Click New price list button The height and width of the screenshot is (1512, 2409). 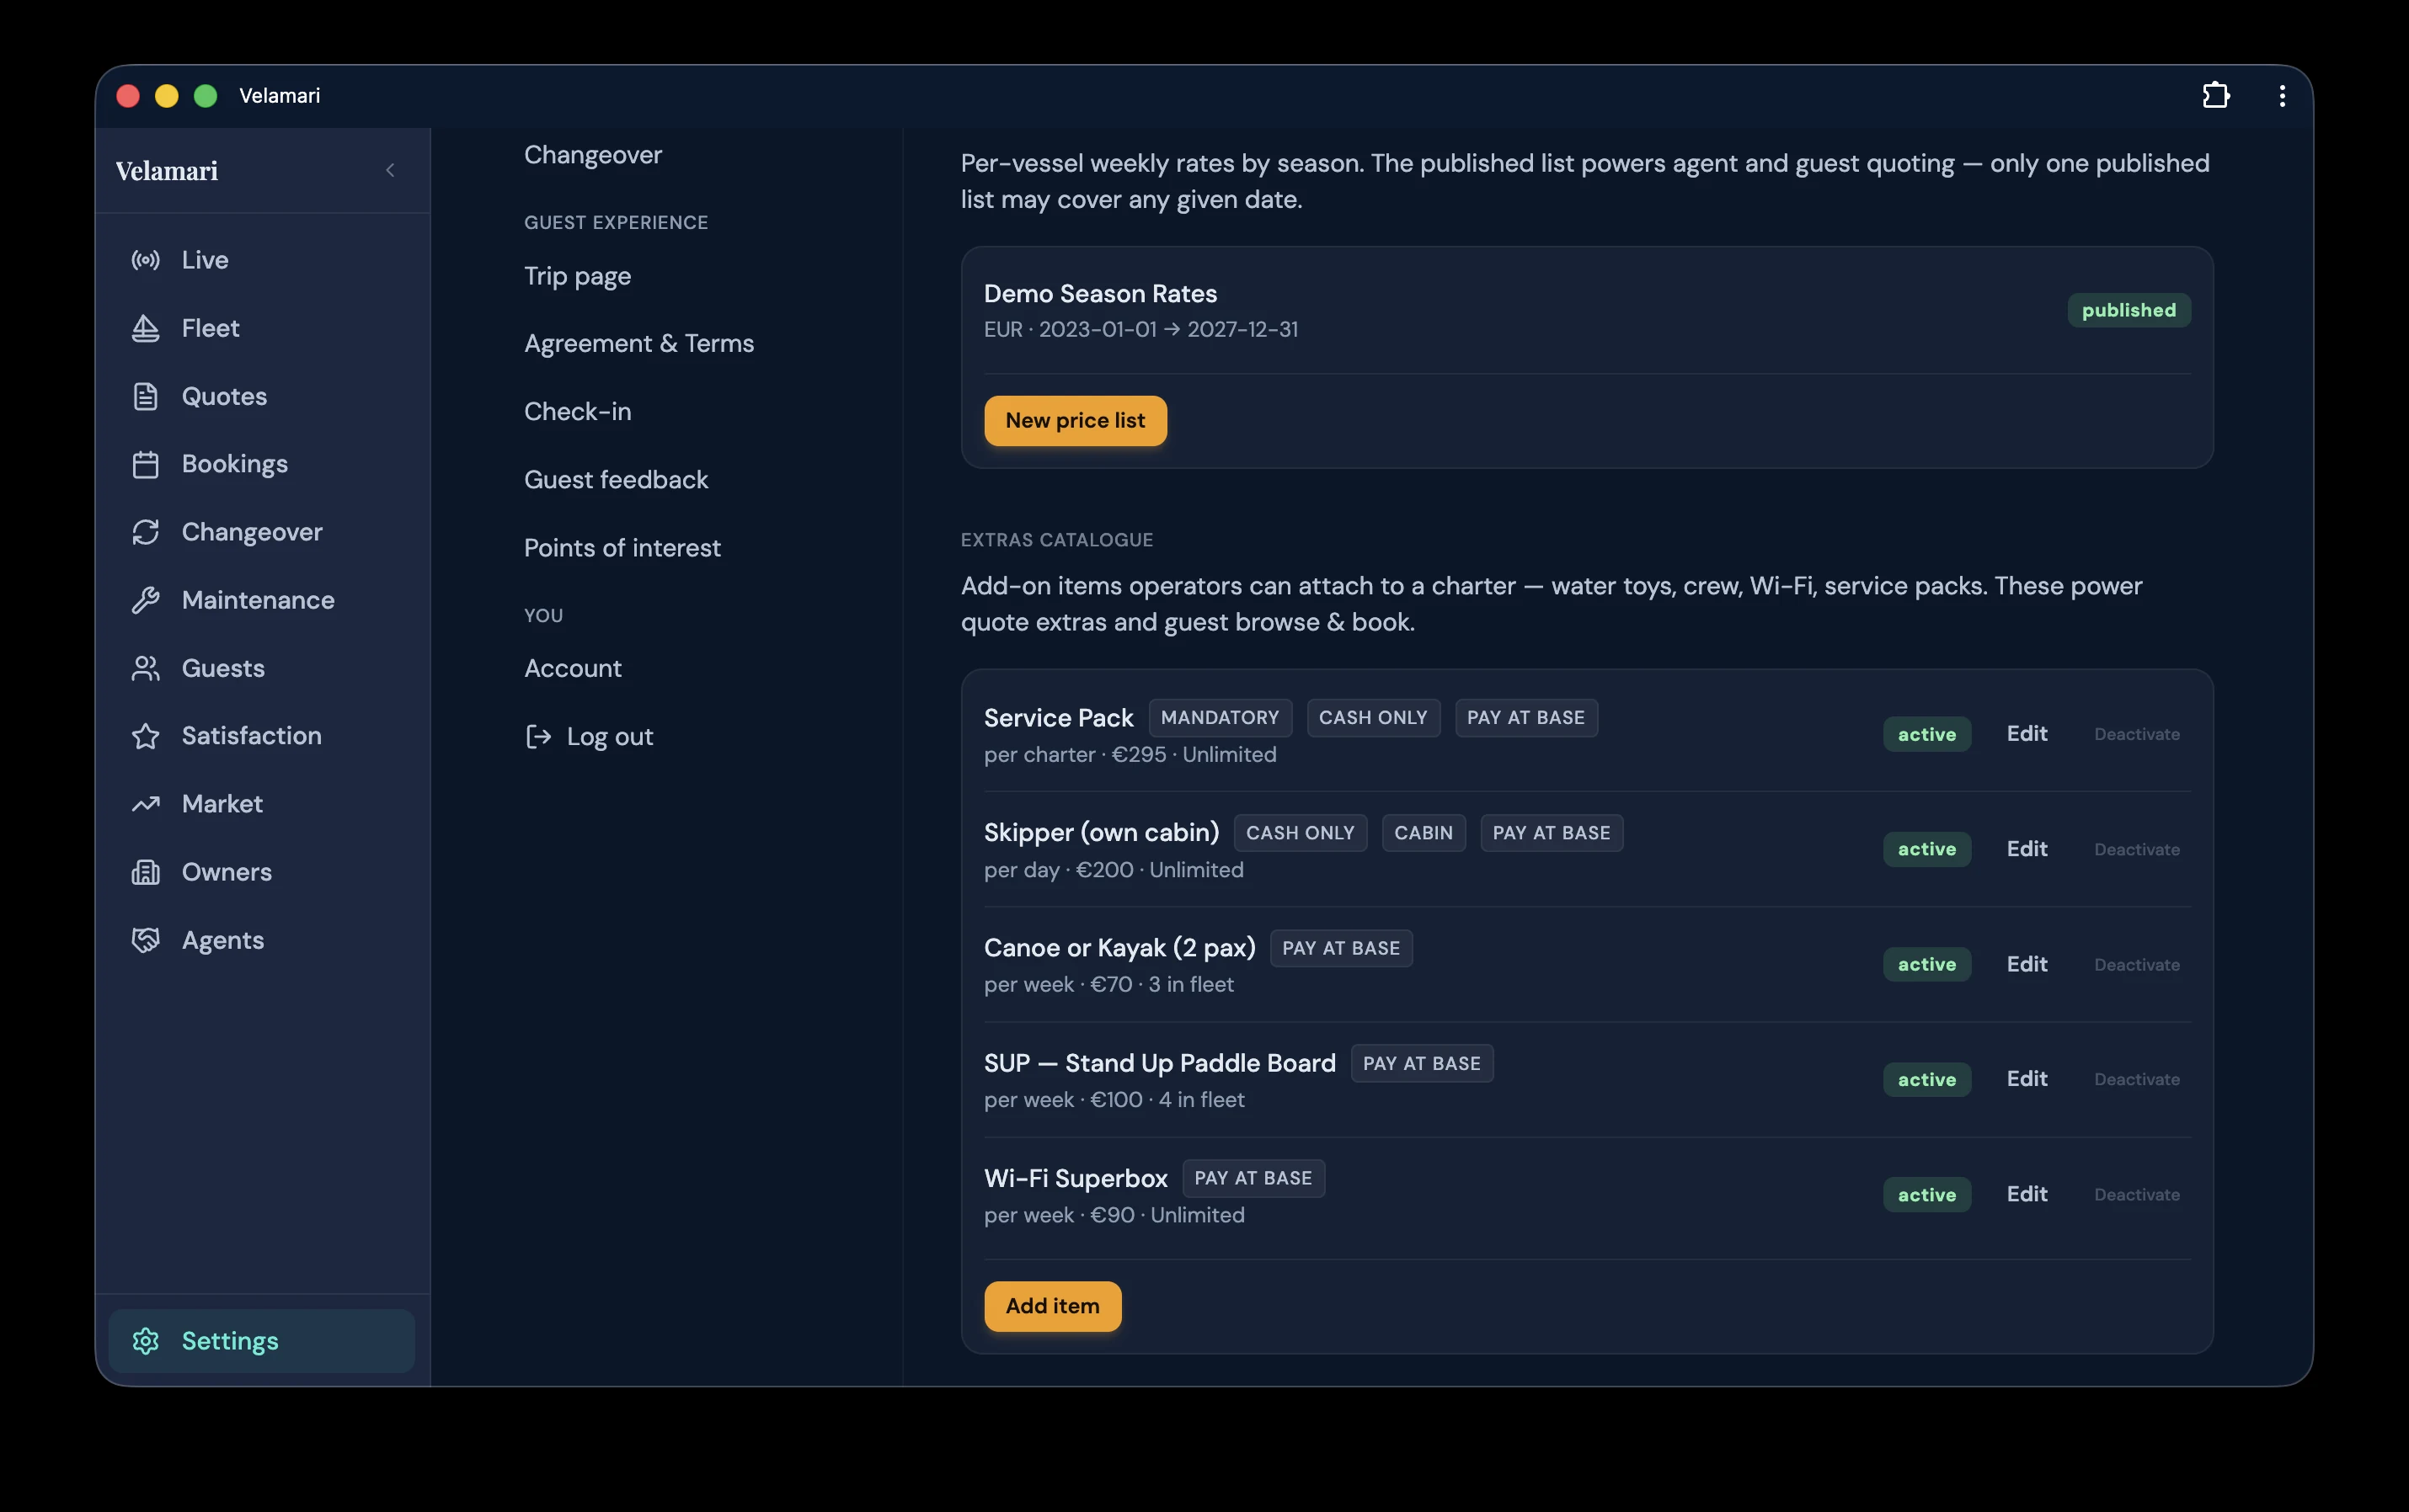click(1076, 420)
